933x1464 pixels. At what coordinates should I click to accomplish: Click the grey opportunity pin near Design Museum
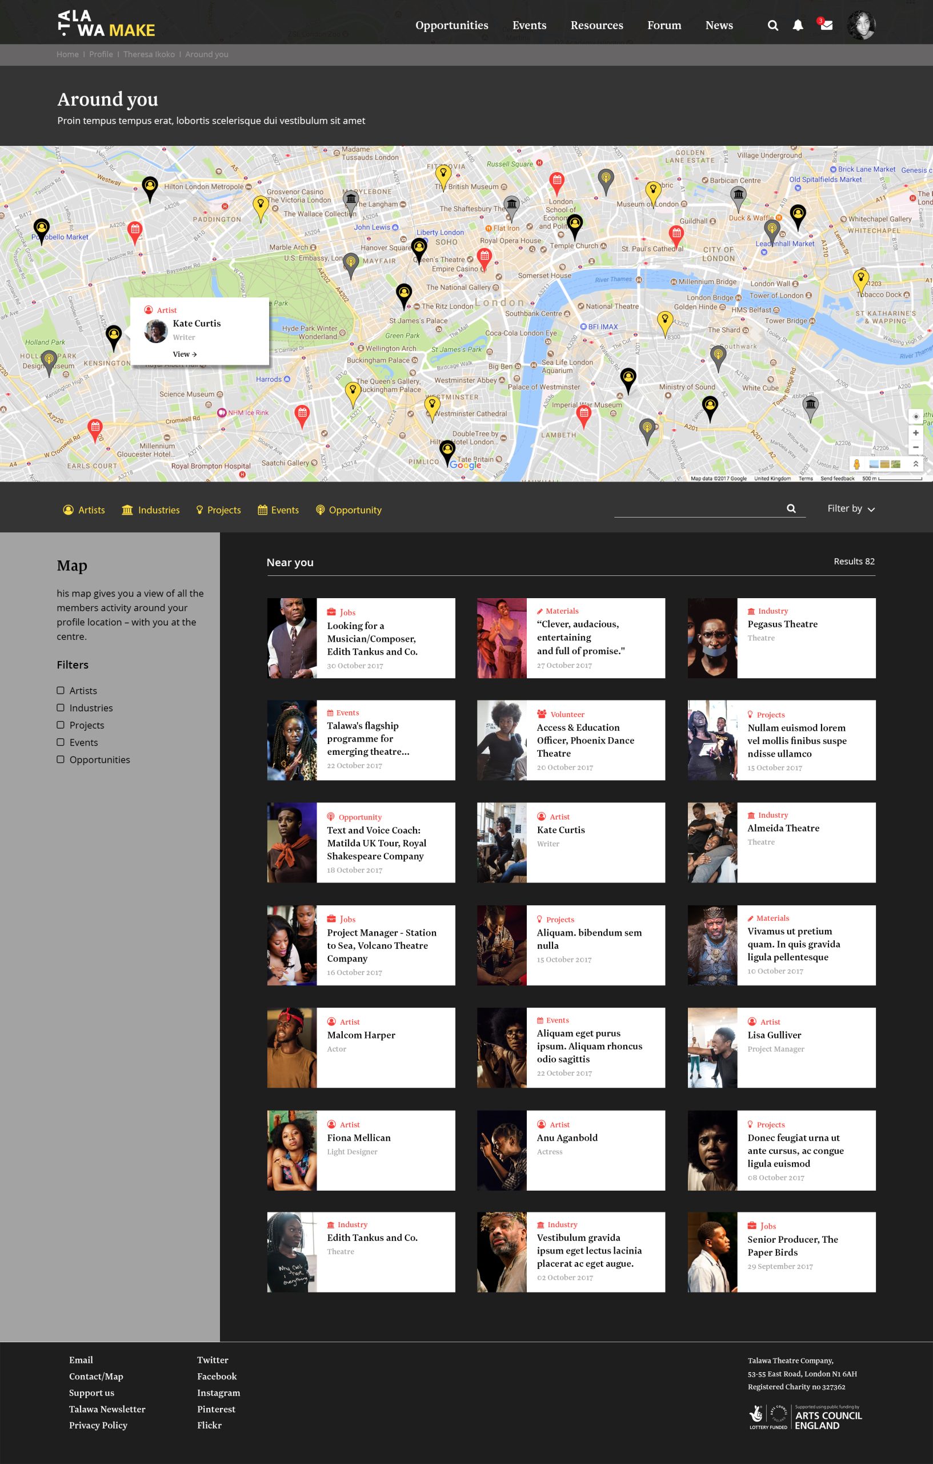(49, 363)
